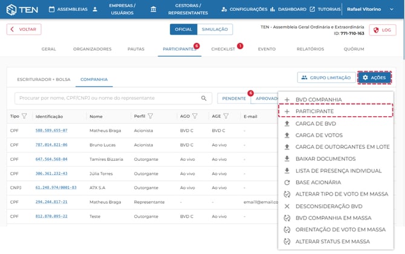Switch mode to Simulação

(x=215, y=30)
